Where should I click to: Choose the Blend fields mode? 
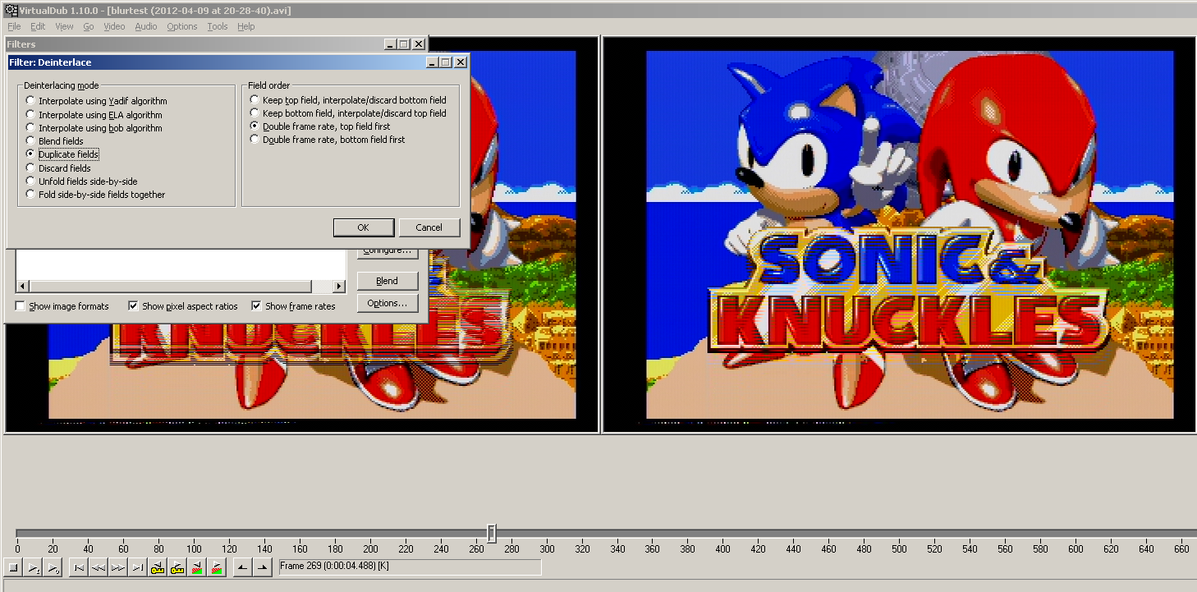coord(54,141)
